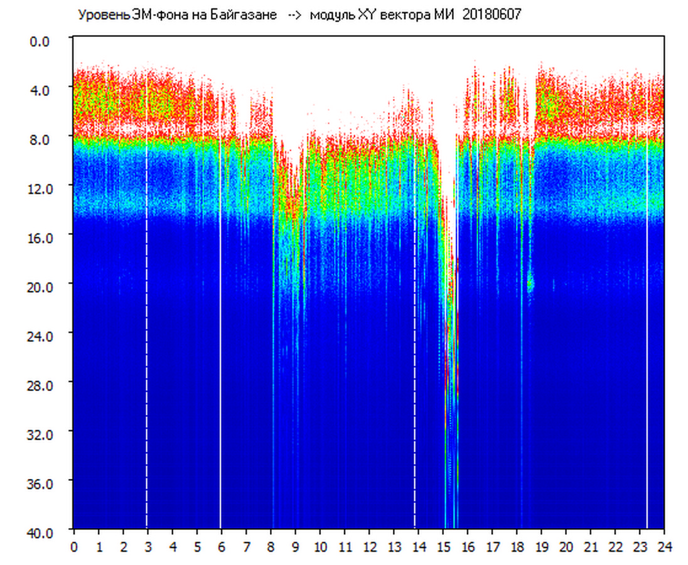The width and height of the screenshot is (688, 565).
Task: Click the solid white line near hour 23
Action: pyautogui.click(x=647, y=314)
